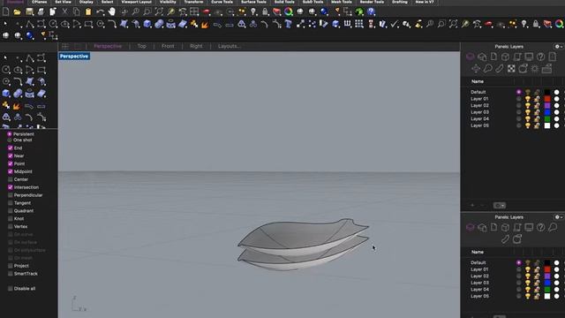This screenshot has height=318, width=565.
Task: Uncheck the Midpoint object snap
Action: point(10,171)
